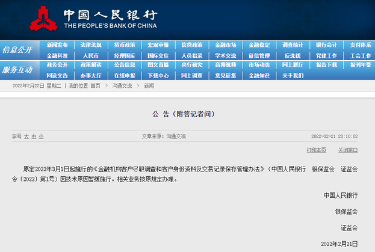Viewport: 375px width, 252px height.
Task: Open 办事大厅 navigation item
Action: (x=91, y=76)
